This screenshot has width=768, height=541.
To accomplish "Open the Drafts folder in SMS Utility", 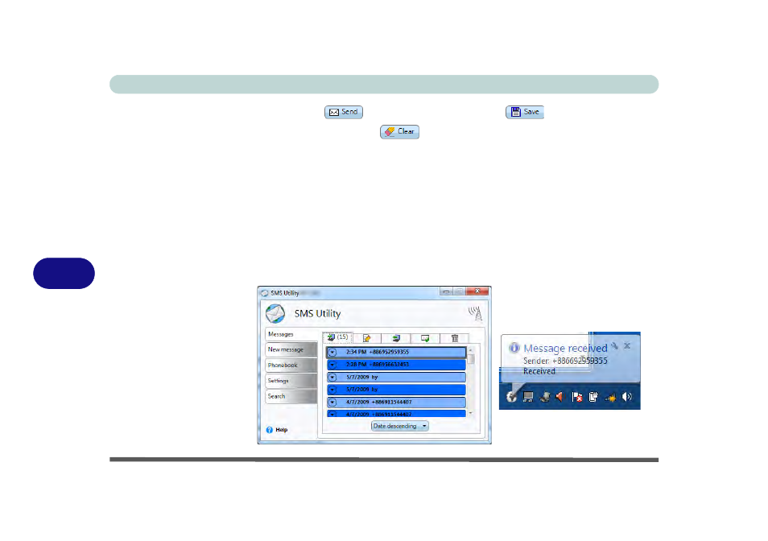I will [x=366, y=338].
